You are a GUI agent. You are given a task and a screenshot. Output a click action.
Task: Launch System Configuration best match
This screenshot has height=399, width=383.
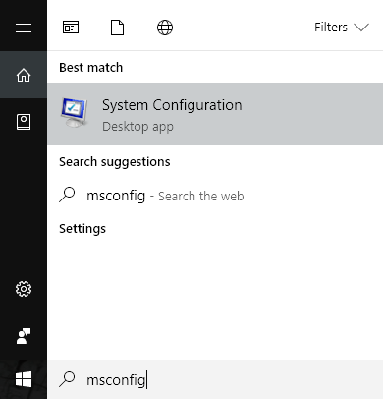pos(215,114)
